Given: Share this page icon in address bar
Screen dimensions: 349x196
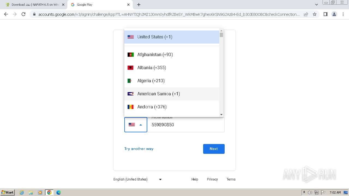Looking at the screenshot, I should point(306,14).
